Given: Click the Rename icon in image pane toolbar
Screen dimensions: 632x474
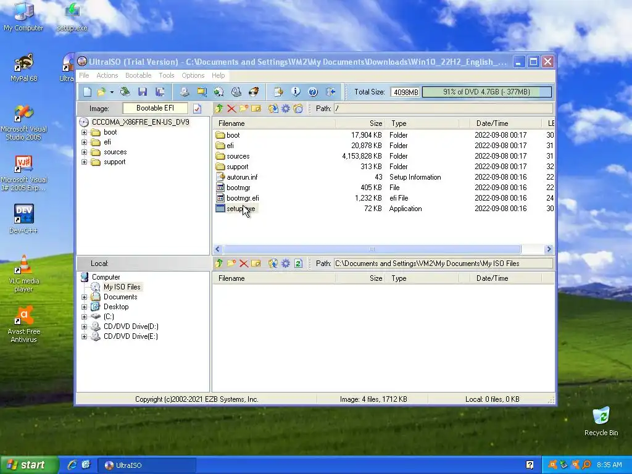Looking at the screenshot, I should (x=256, y=109).
